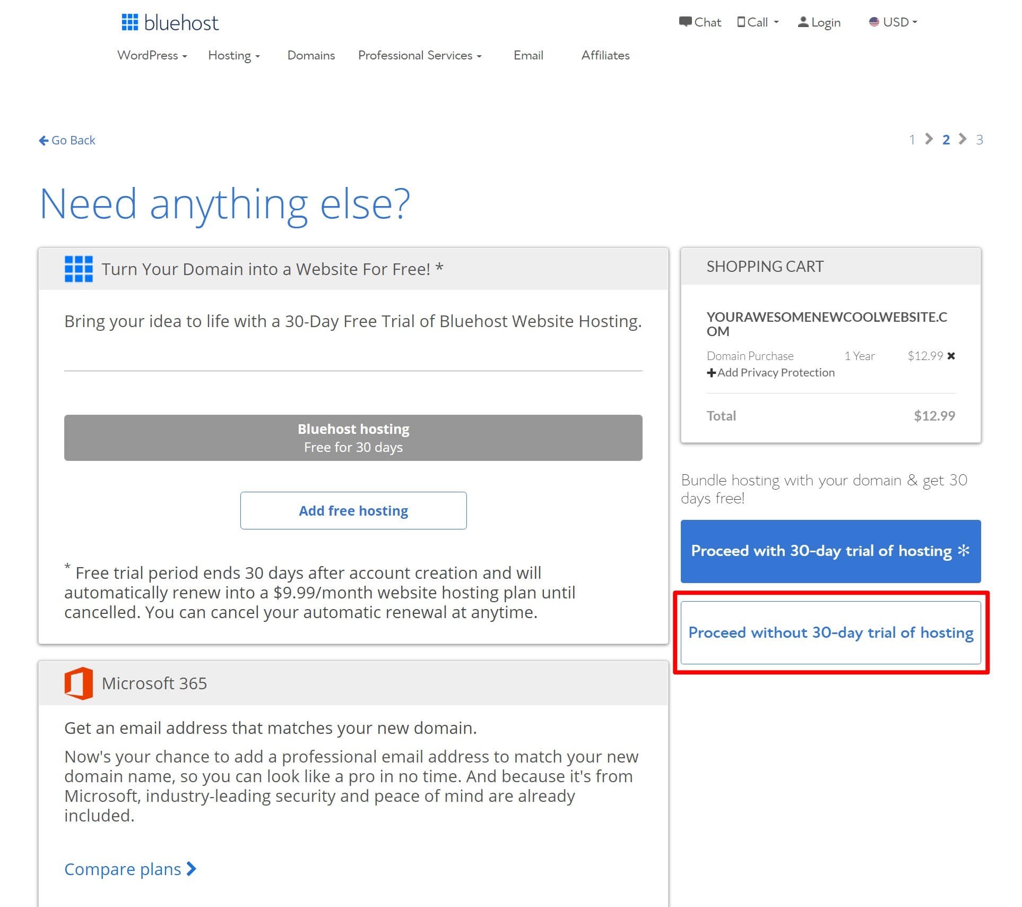Open the Affiliates nav link
Image resolution: width=1022 pixels, height=907 pixels.
click(605, 55)
